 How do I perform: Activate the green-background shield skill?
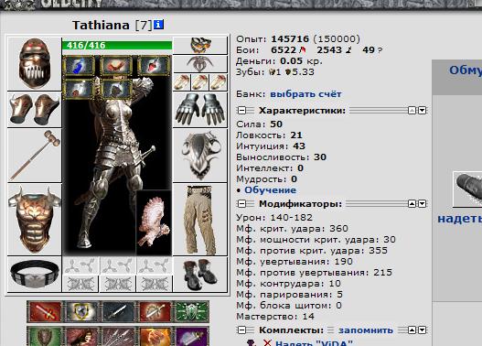(44, 336)
